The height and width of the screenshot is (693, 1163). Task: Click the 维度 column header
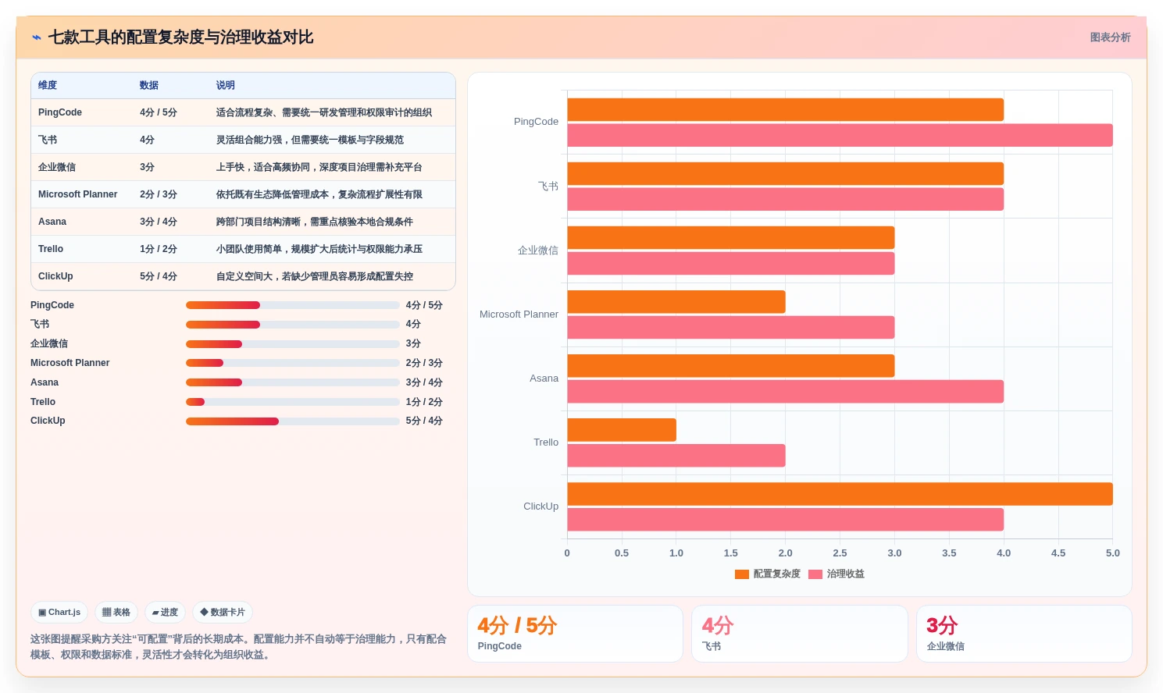[x=48, y=86]
